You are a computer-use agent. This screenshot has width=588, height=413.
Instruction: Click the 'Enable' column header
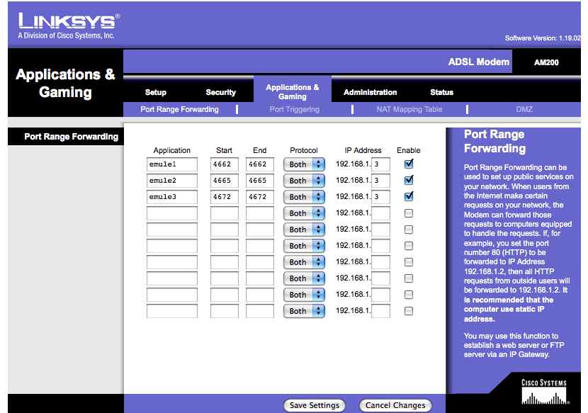tap(408, 150)
